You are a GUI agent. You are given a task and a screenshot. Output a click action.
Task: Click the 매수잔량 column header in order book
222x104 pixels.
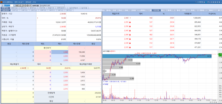point(77,44)
